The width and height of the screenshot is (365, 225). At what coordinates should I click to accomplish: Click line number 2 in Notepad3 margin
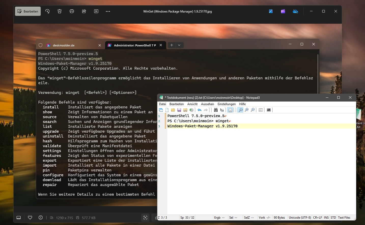pos(159,121)
